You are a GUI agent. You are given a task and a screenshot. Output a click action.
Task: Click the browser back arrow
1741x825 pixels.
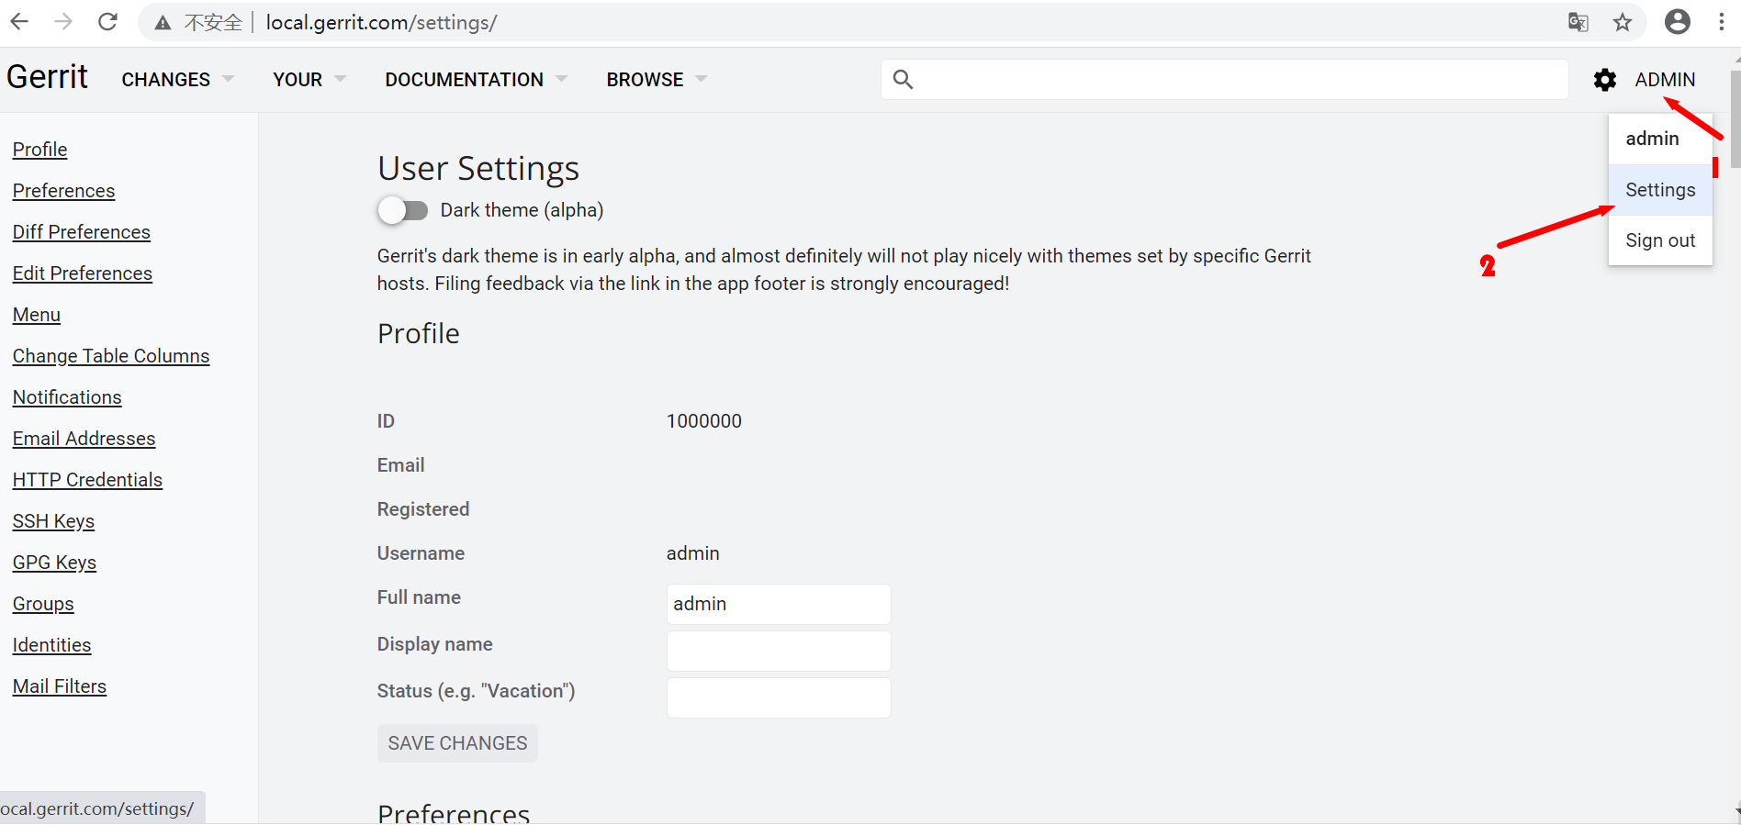coord(19,22)
